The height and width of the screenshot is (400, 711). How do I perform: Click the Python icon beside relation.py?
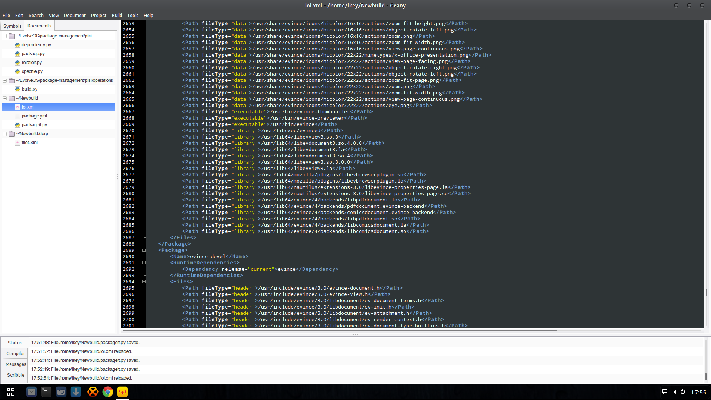(17, 63)
